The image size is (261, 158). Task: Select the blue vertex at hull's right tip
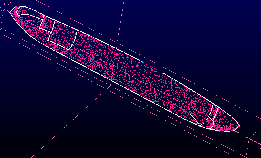[x=239, y=126]
